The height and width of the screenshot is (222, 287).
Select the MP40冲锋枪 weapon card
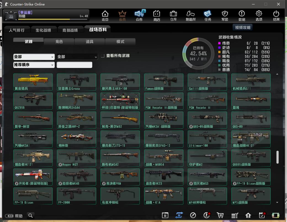pyautogui.click(x=207, y=196)
